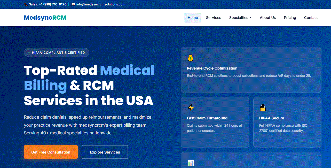Email info@medsyncrcmsolutions.com from the top bar
The image size is (331, 168).
pos(101,4)
